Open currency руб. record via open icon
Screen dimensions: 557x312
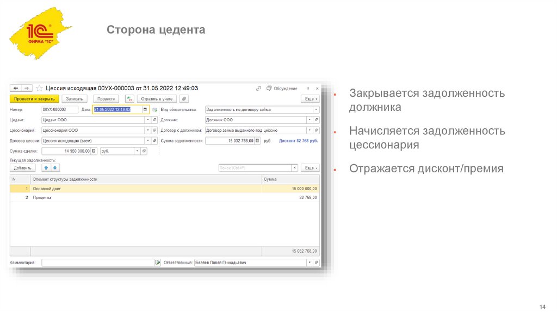144,151
